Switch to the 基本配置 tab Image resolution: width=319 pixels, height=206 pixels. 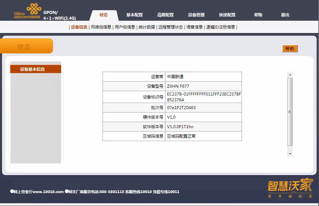pyautogui.click(x=135, y=15)
